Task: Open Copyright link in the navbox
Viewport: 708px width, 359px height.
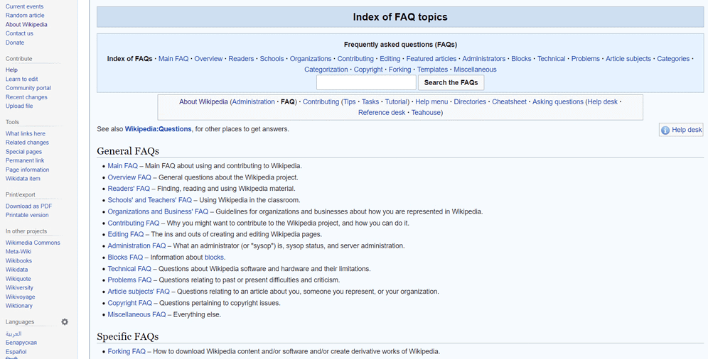Action: click(x=368, y=70)
